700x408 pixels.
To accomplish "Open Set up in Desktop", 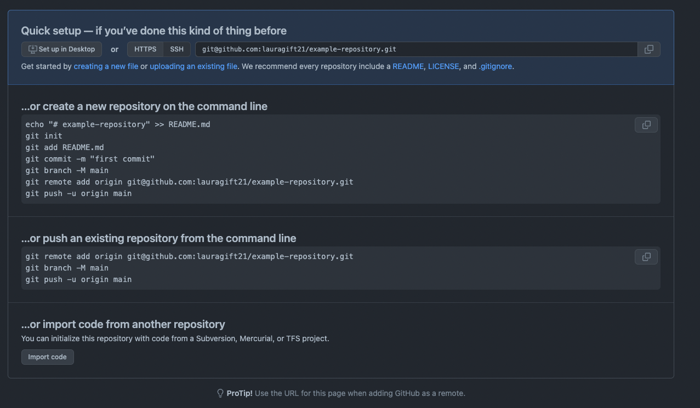I will click(61, 49).
